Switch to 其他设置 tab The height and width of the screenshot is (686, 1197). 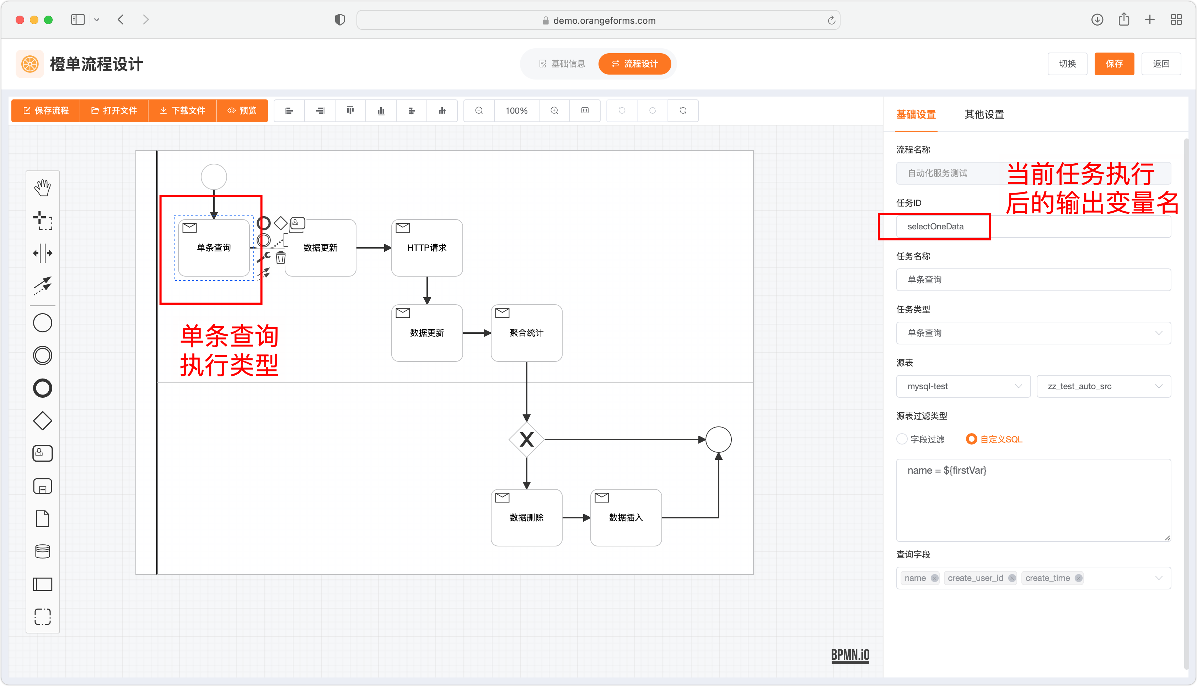[984, 114]
